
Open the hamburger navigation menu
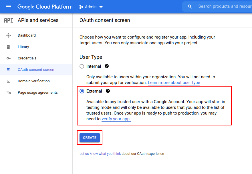[9, 7]
